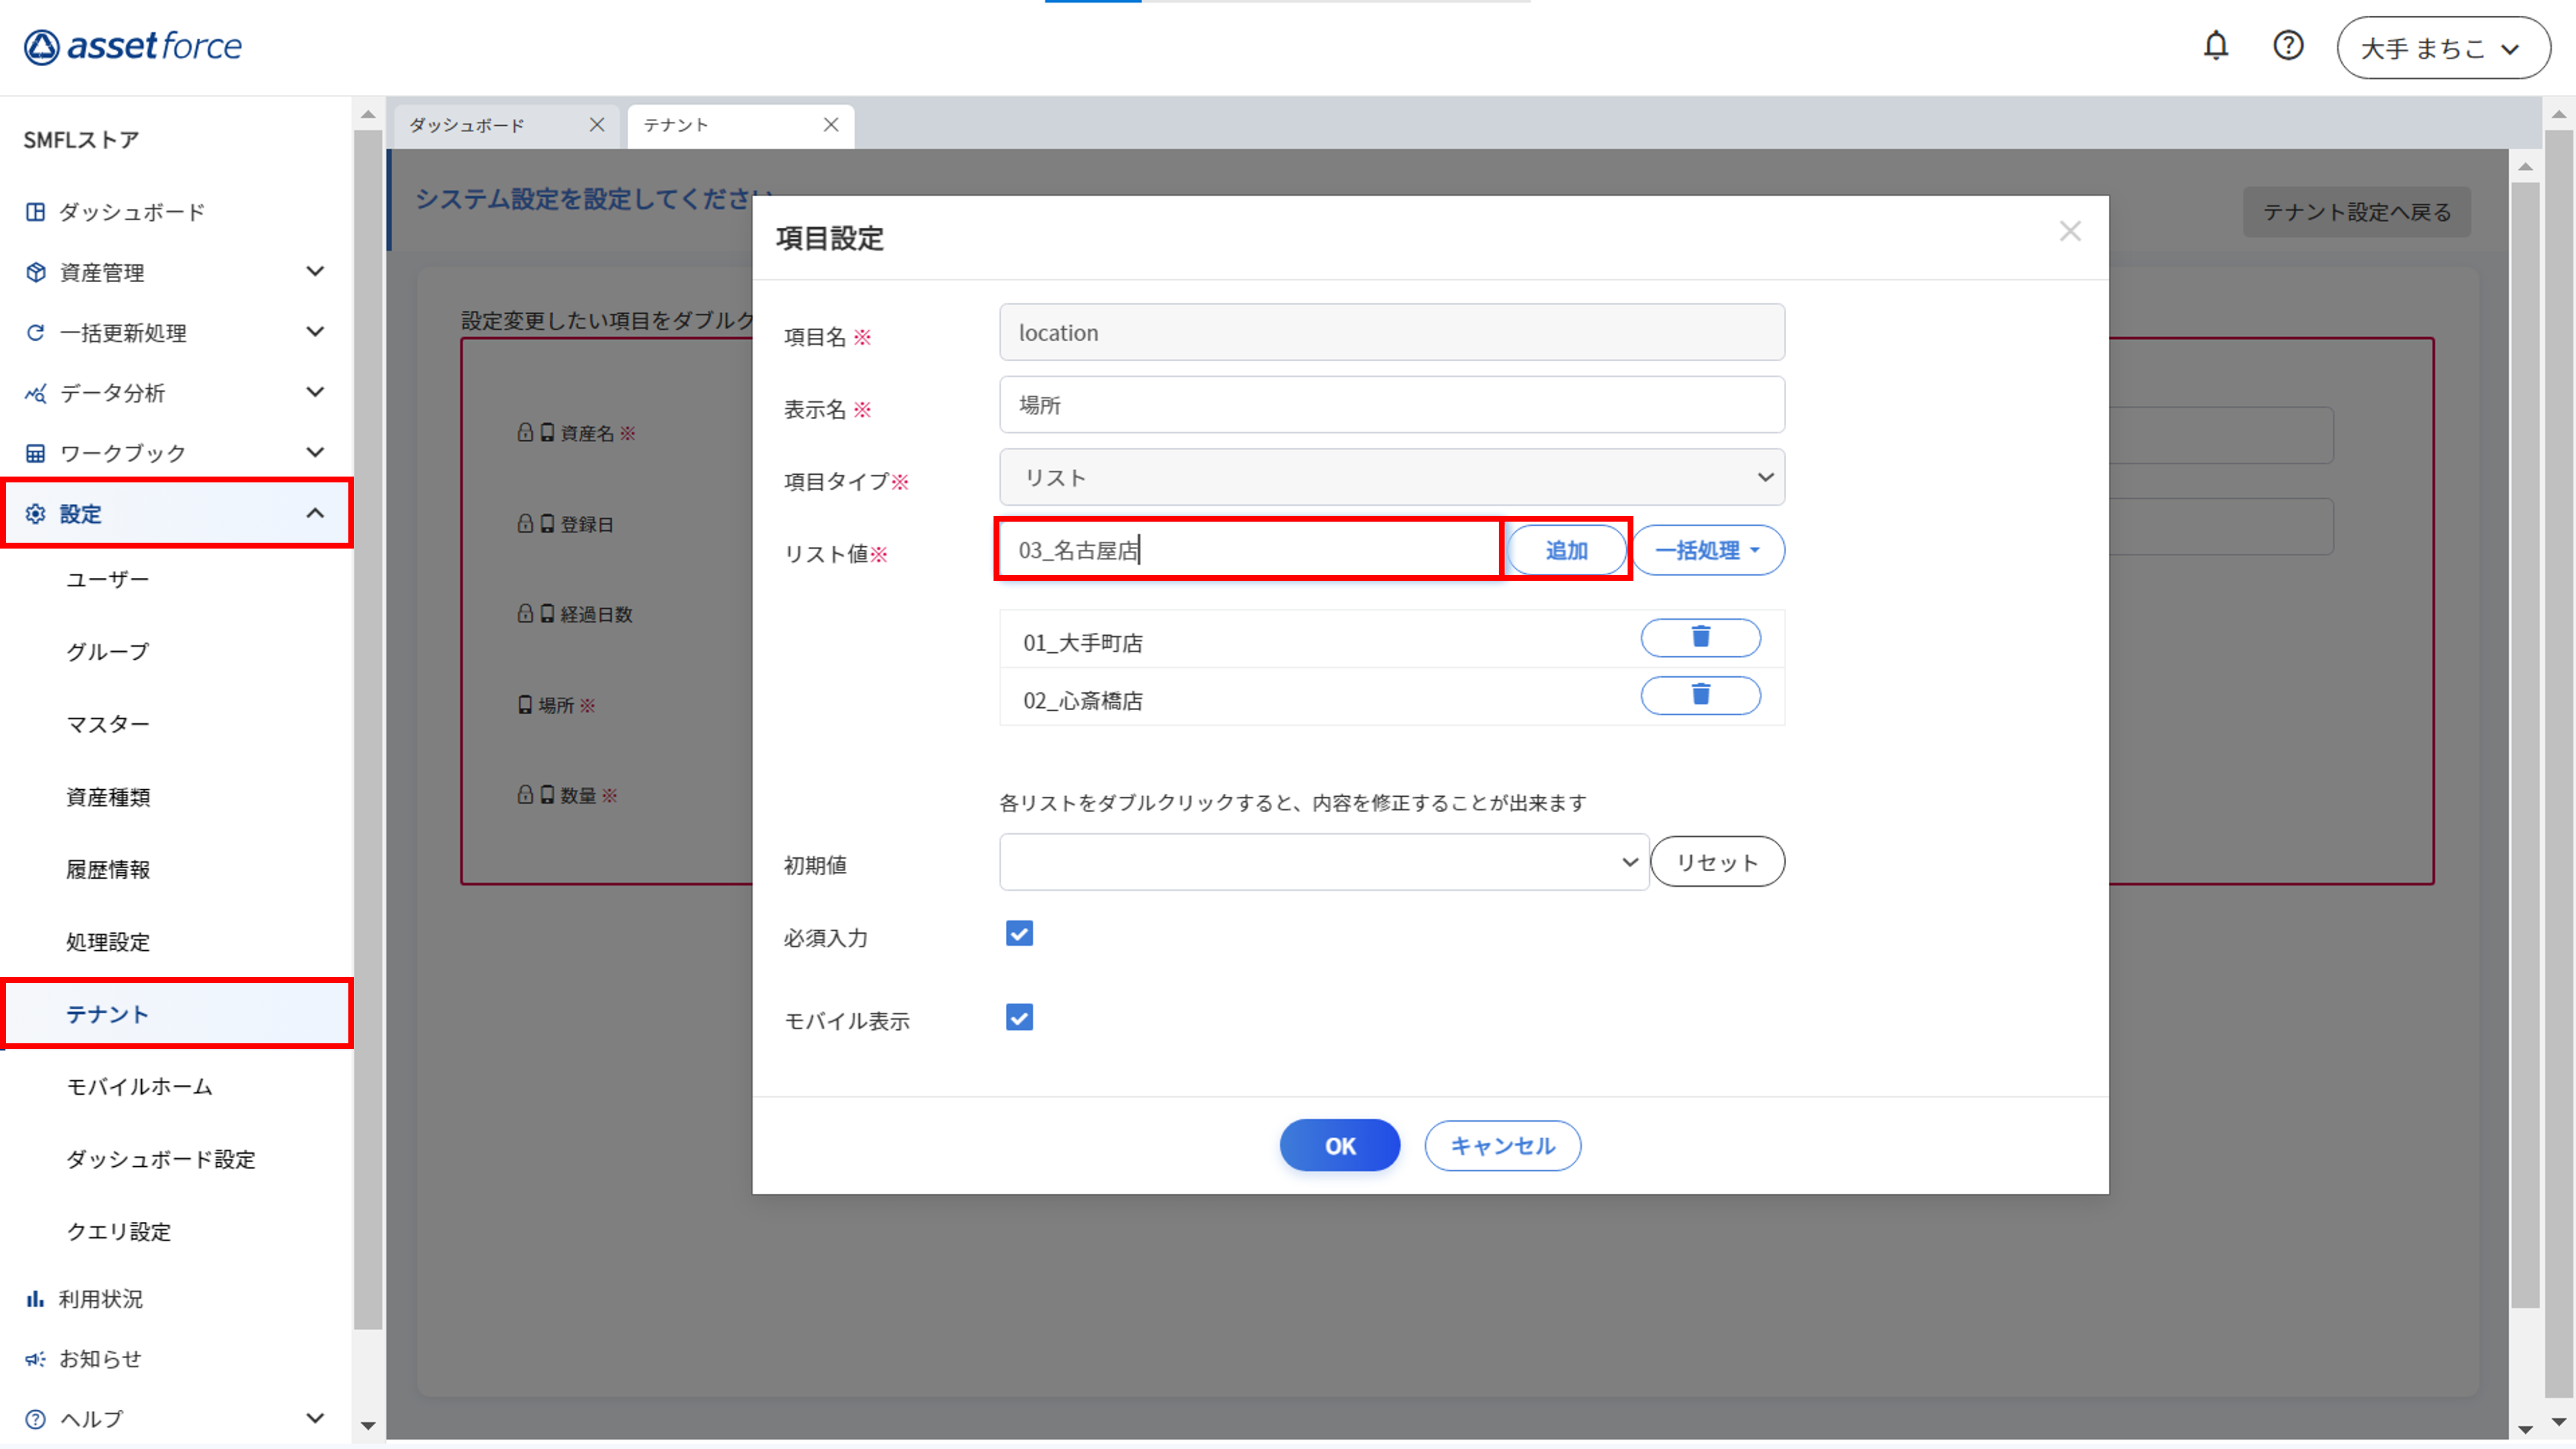Open the 大手 まちこ user menu
The width and height of the screenshot is (2576, 1449).
(x=2441, y=48)
